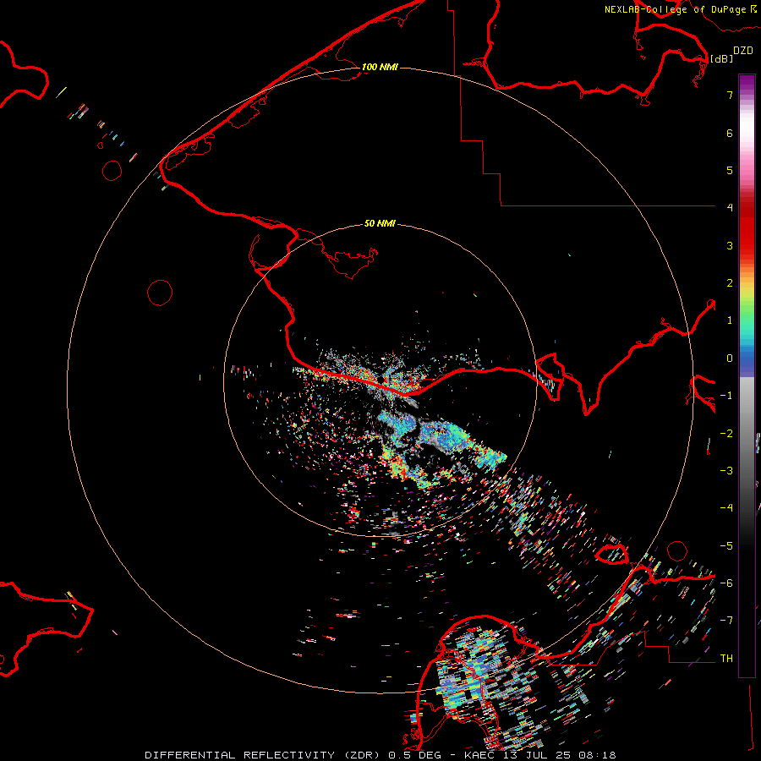The height and width of the screenshot is (761, 761).
Task: Click the 3 value on color scale
Action: click(x=730, y=245)
